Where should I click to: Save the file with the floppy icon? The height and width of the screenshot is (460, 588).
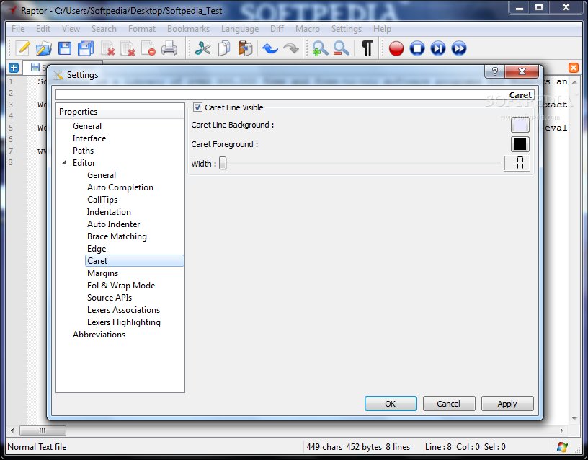point(65,48)
